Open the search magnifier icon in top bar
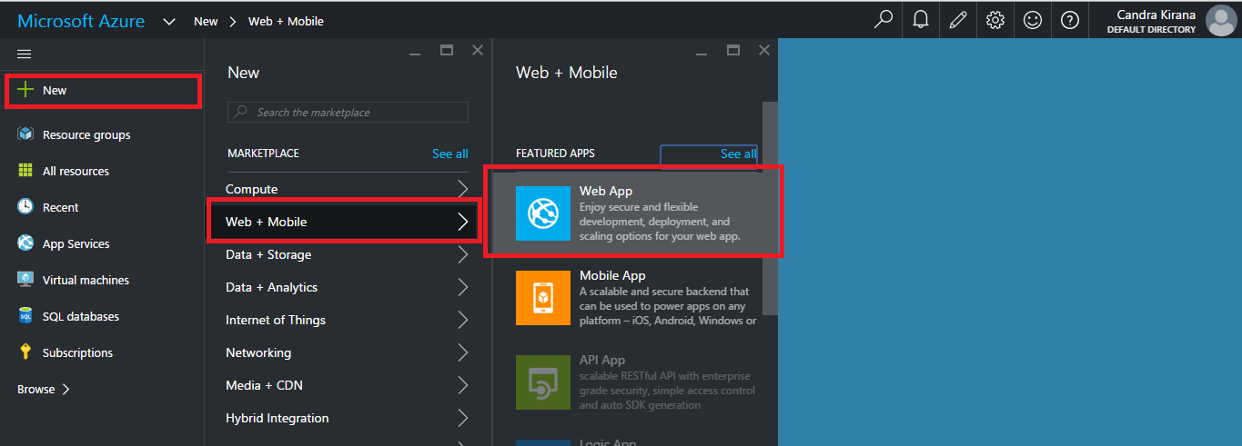This screenshot has height=446, width=1242. point(883,20)
